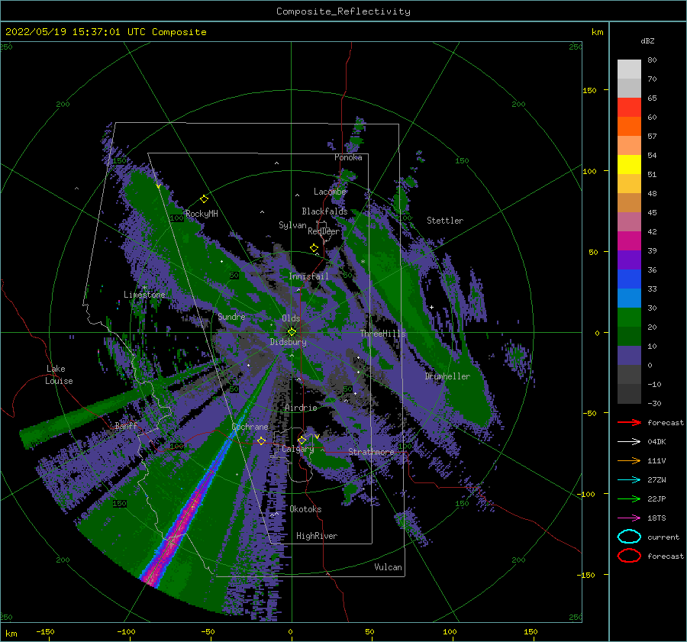Select the light gray 70-80 dBZ swatch
The height and width of the screenshot is (642, 687).
click(629, 69)
